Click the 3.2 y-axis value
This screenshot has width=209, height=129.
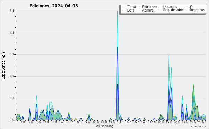(12, 54)
